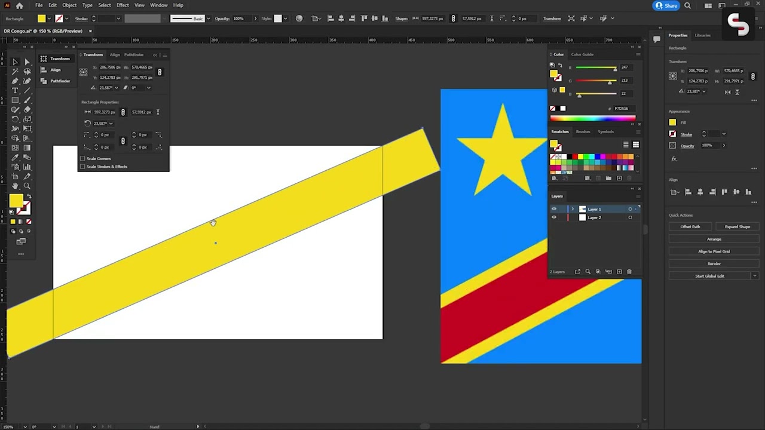Image resolution: width=765 pixels, height=430 pixels.
Task: Open the fx effects icon in Appearance
Action: coord(674,159)
